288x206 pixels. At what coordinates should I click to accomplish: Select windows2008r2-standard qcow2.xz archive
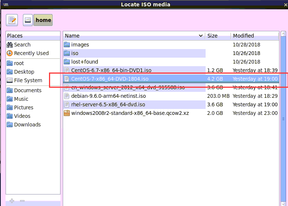click(x=130, y=113)
